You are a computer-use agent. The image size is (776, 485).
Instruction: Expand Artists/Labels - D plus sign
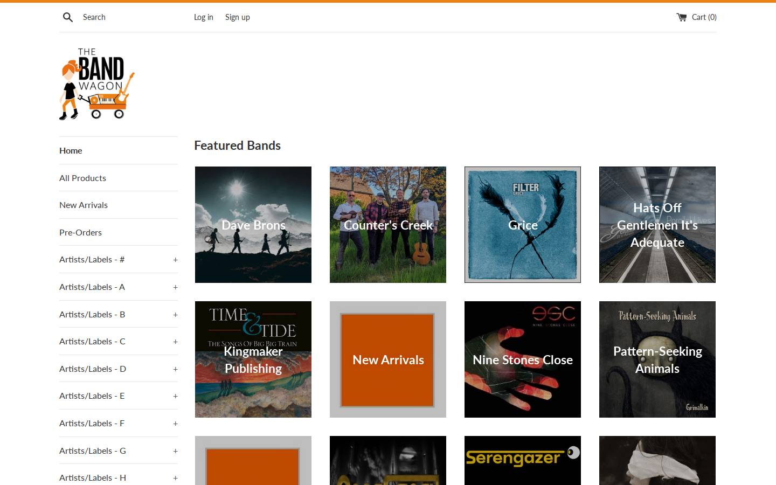point(175,369)
